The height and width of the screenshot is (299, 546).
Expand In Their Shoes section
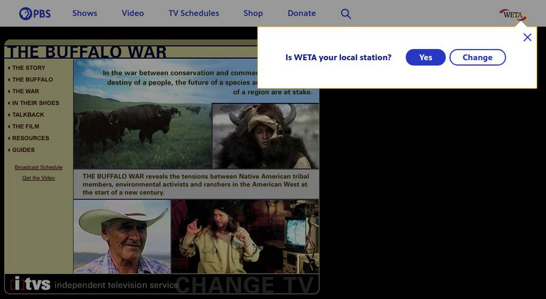click(x=35, y=103)
